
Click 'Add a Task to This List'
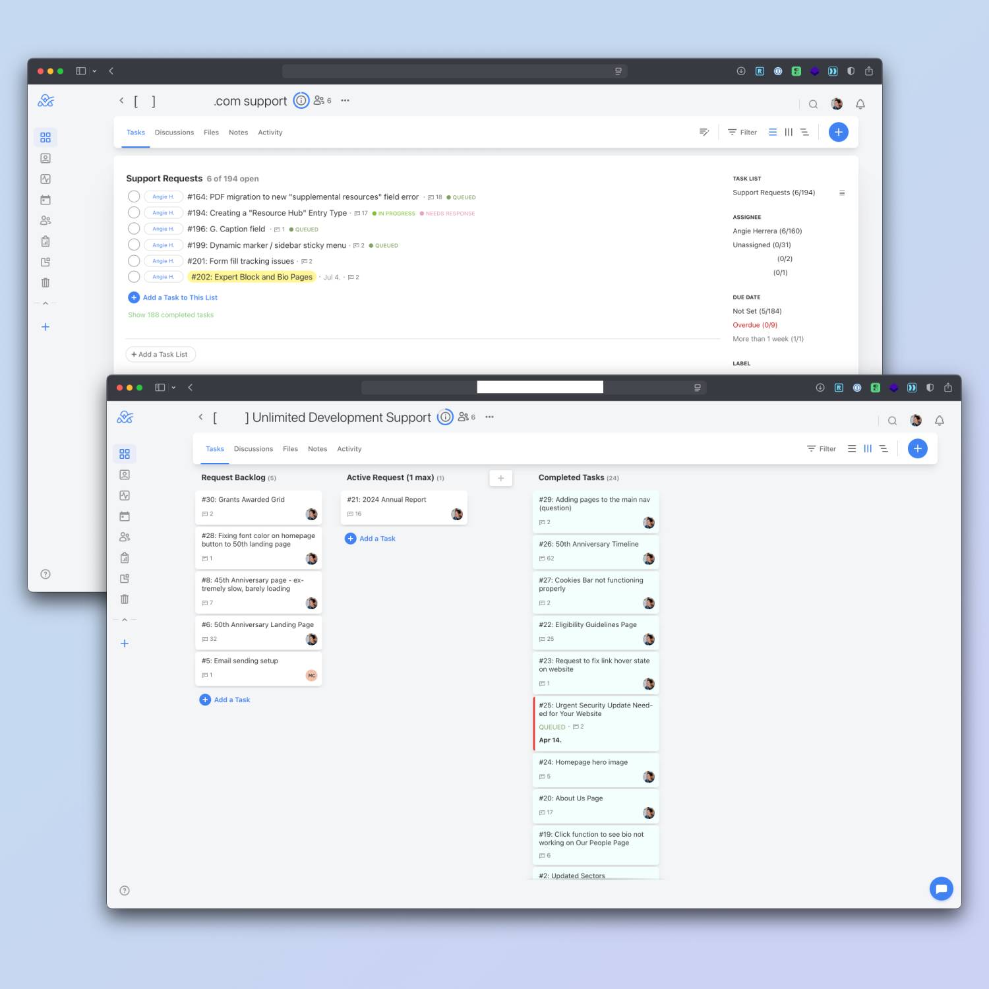click(179, 297)
